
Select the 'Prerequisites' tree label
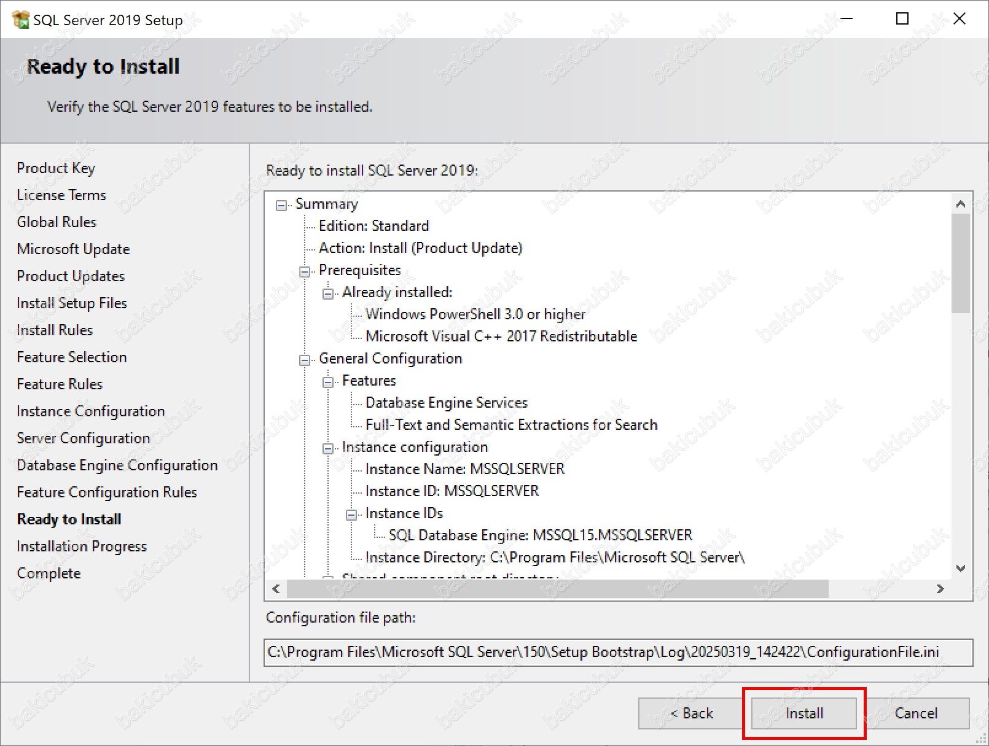[359, 270]
